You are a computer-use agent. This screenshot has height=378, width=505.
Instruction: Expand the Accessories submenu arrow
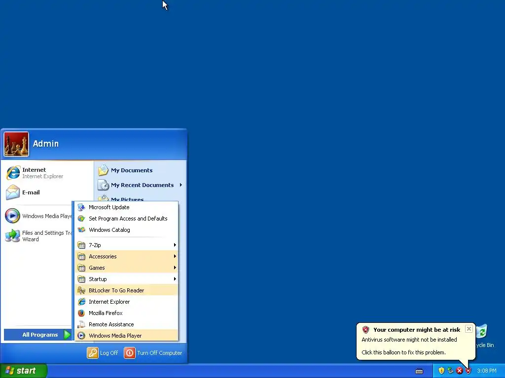tap(175, 256)
